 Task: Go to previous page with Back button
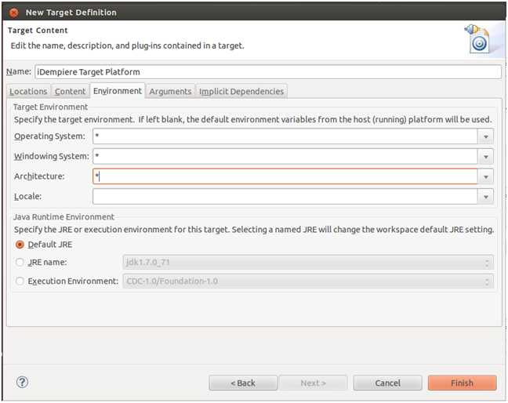[x=243, y=383]
